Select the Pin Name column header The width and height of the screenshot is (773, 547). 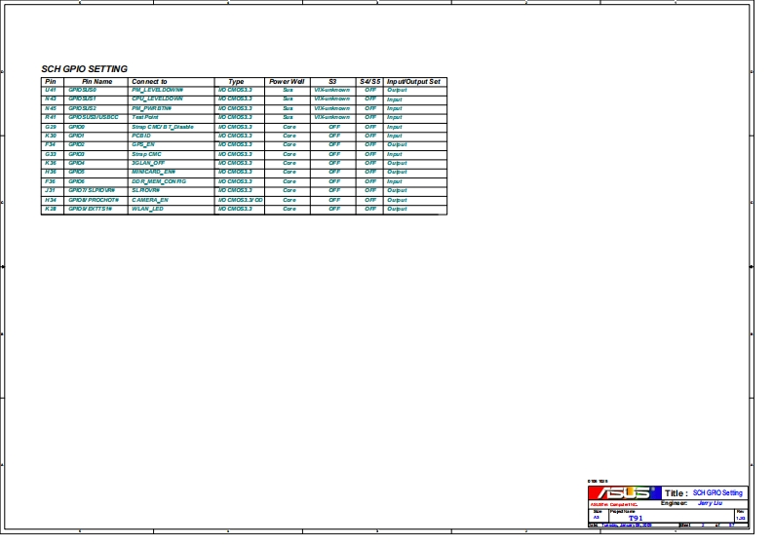pyautogui.click(x=97, y=81)
